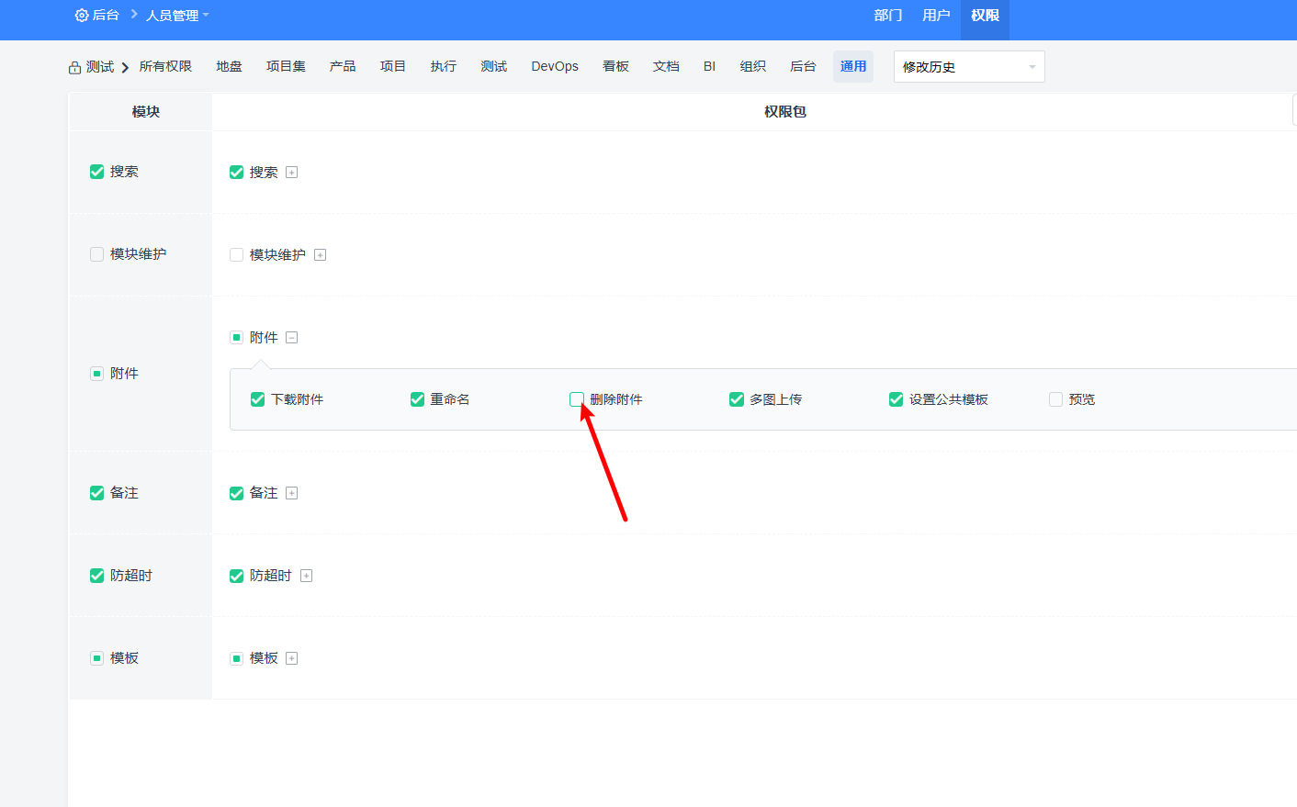Toggle the 搜索 package checkbox

tap(236, 173)
